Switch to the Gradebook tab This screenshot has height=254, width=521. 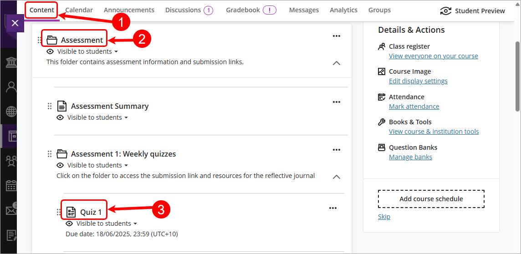point(251,10)
